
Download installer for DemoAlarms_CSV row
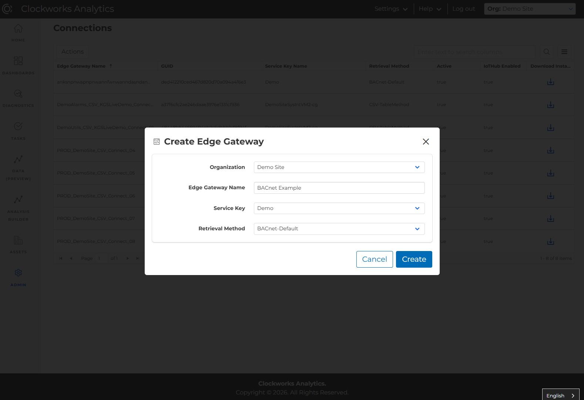click(551, 105)
